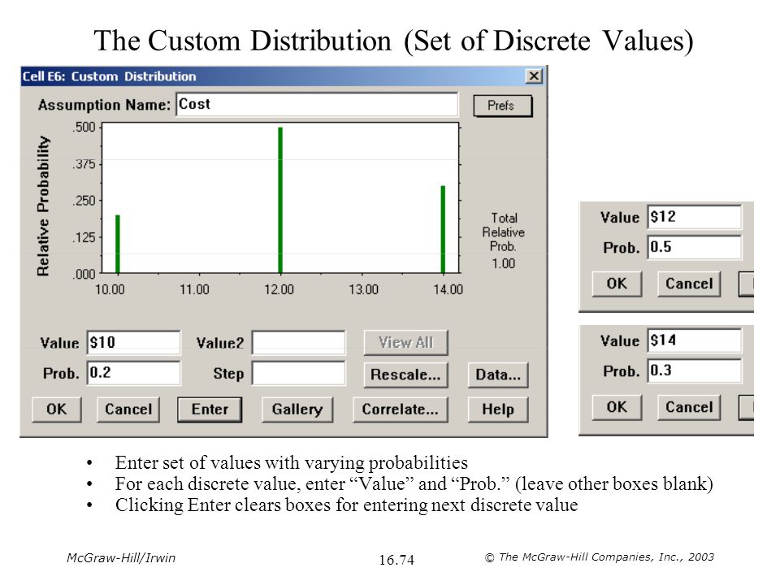Confirm with OK in main dialog

[x=57, y=409]
